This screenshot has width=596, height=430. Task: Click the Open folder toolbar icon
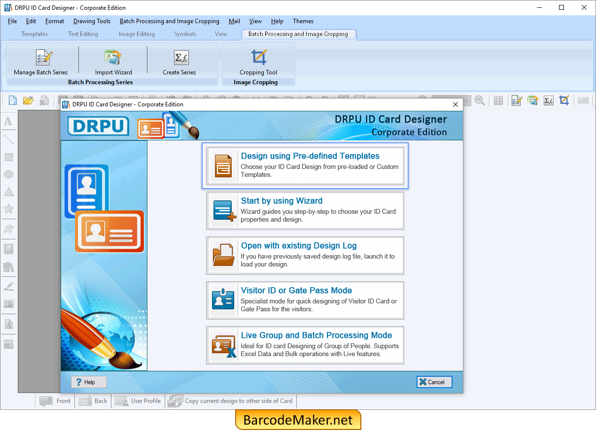[29, 100]
